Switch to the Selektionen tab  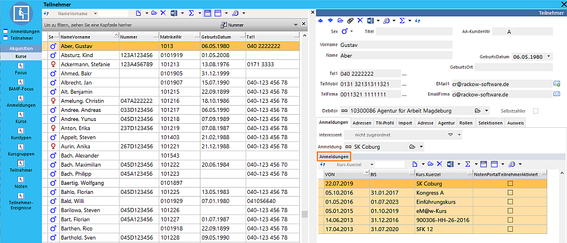point(490,123)
